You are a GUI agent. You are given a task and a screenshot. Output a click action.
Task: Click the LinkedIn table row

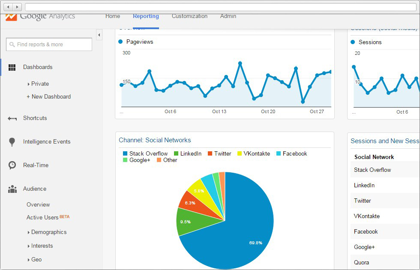pos(385,185)
